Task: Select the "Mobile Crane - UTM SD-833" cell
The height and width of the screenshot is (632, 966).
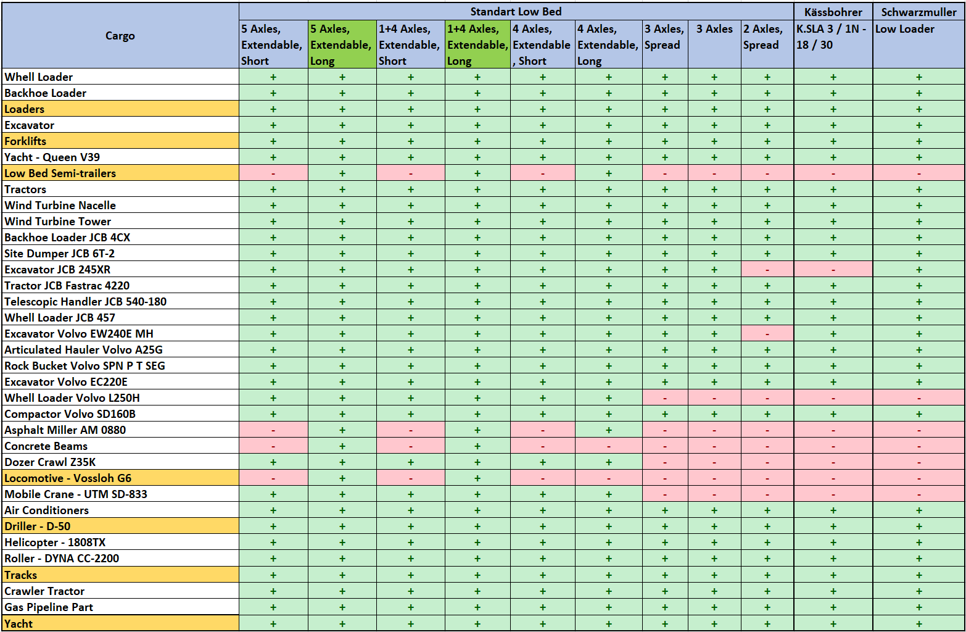Action: (x=120, y=494)
